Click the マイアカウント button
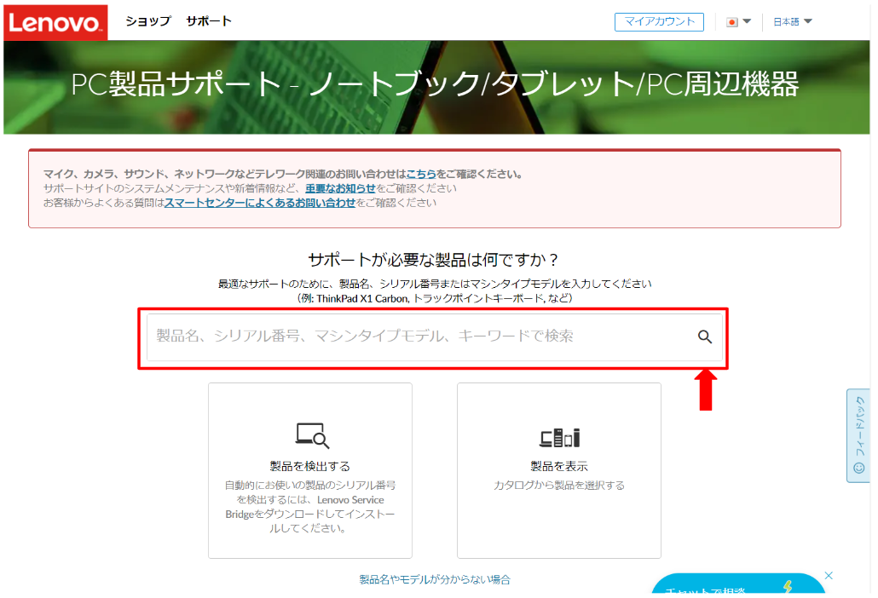Screen dimensions: 878x598 tap(659, 22)
